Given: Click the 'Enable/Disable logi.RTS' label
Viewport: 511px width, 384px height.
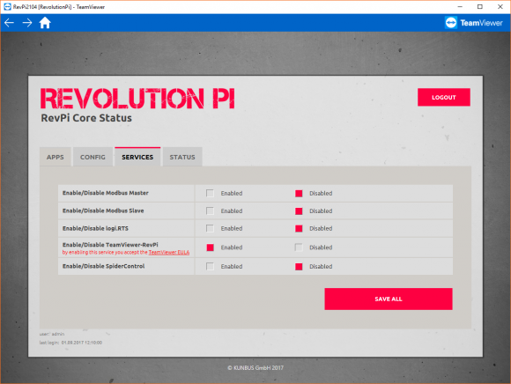Looking at the screenshot, I should click(95, 228).
